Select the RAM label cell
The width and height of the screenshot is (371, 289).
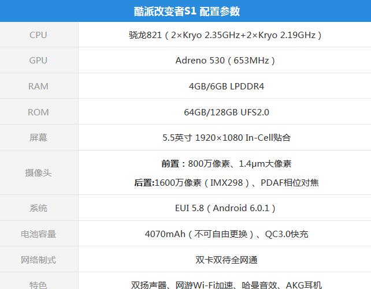pyautogui.click(x=39, y=86)
